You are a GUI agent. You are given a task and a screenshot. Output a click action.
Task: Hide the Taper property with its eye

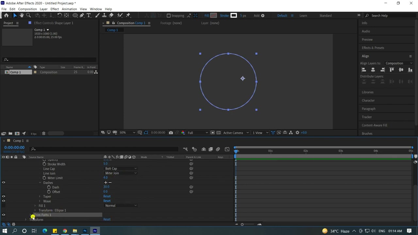(x=4, y=196)
